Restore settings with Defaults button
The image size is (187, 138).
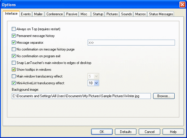point(126,132)
